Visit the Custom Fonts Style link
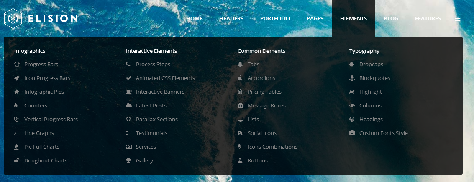This screenshot has width=474, height=182. coord(383,133)
